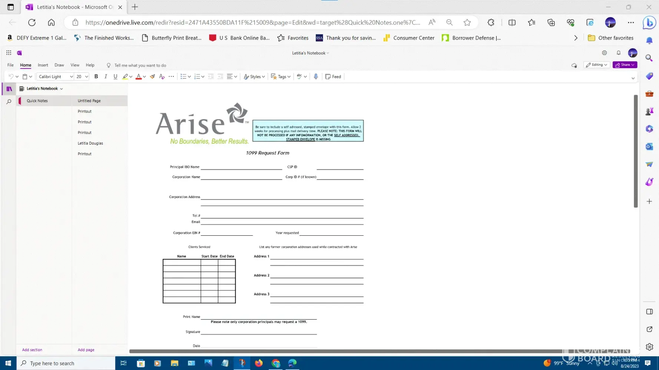Apply the red font color swatch
Screen dimensions: 659x370
coord(139,77)
